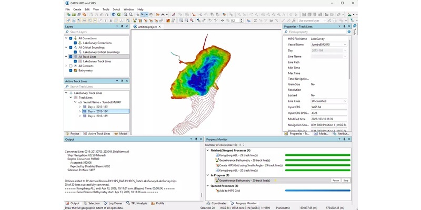This screenshot has width=421, height=210.
Task: Open the Tools side tab
Action: 354,29
